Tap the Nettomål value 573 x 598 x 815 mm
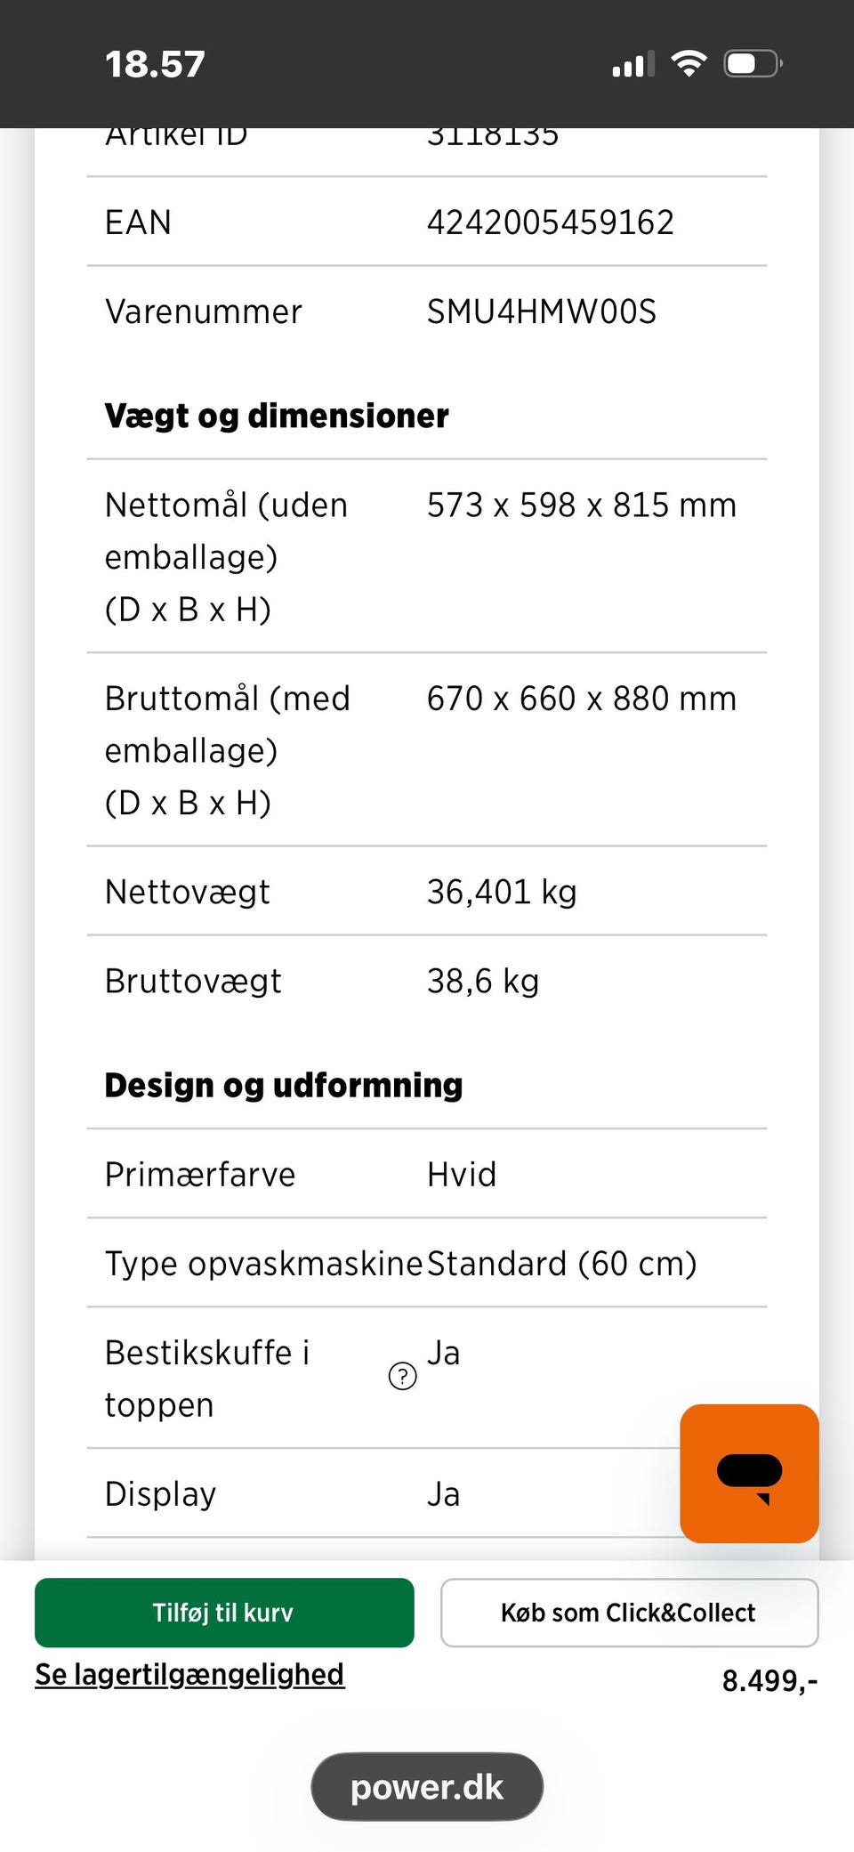 click(582, 505)
